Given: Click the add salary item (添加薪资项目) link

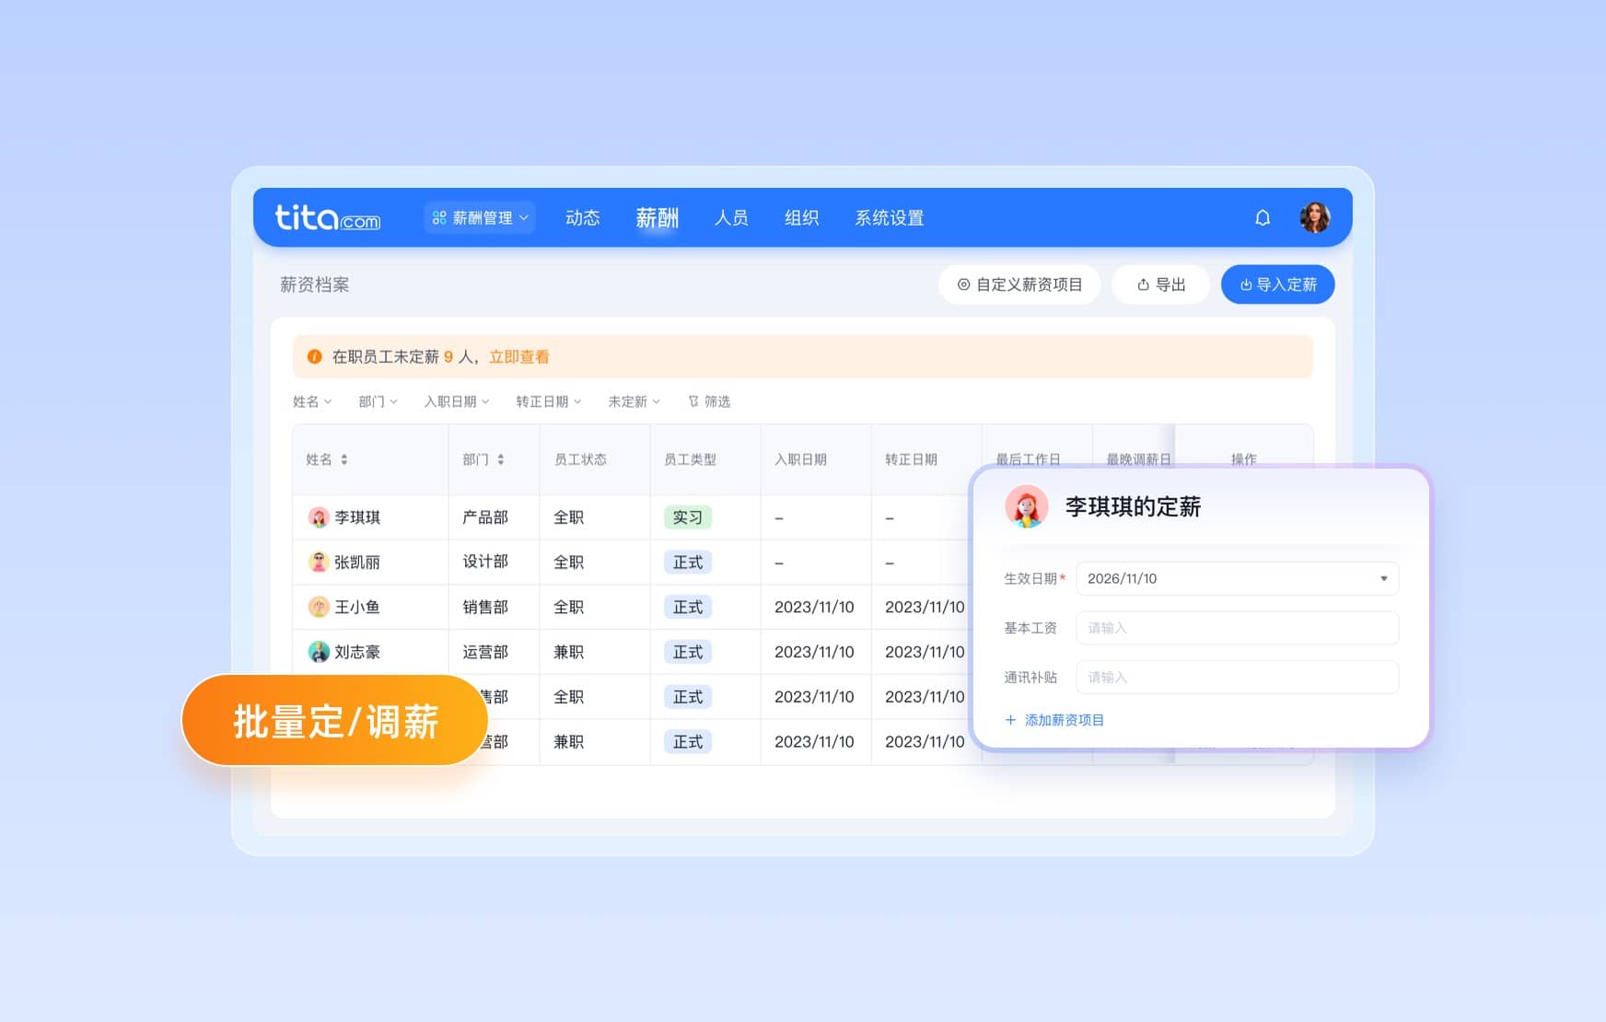Looking at the screenshot, I should 1054,720.
